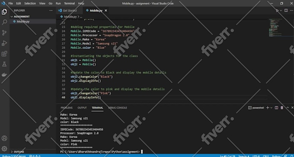Select Mobile.py in Explorer tree
Viewport: 294px width, 157px height.
[33, 22]
